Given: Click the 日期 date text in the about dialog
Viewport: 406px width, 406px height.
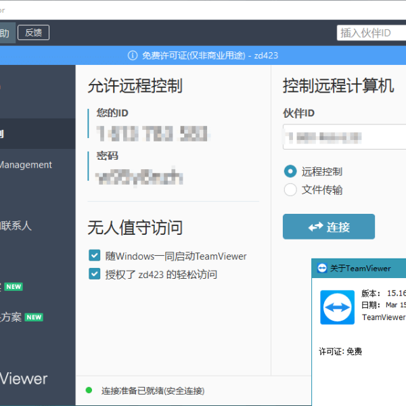Looking at the screenshot, I should click(384, 305).
